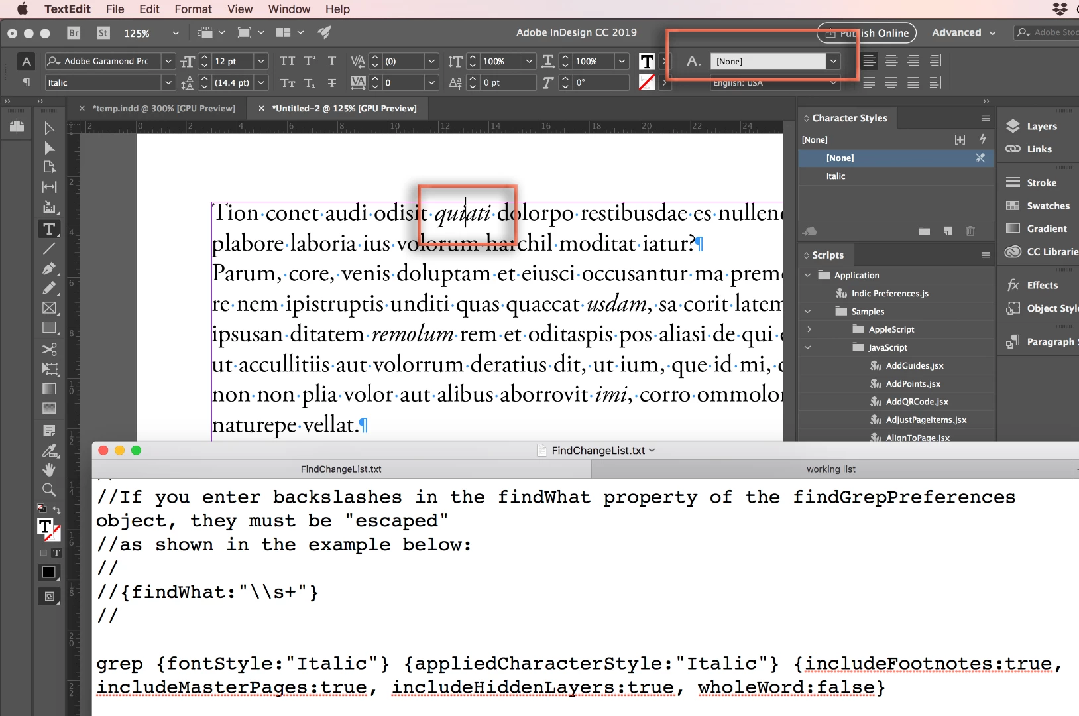Viewport: 1079px width, 716px height.
Task: Open the Window menu
Action: pyautogui.click(x=289, y=9)
